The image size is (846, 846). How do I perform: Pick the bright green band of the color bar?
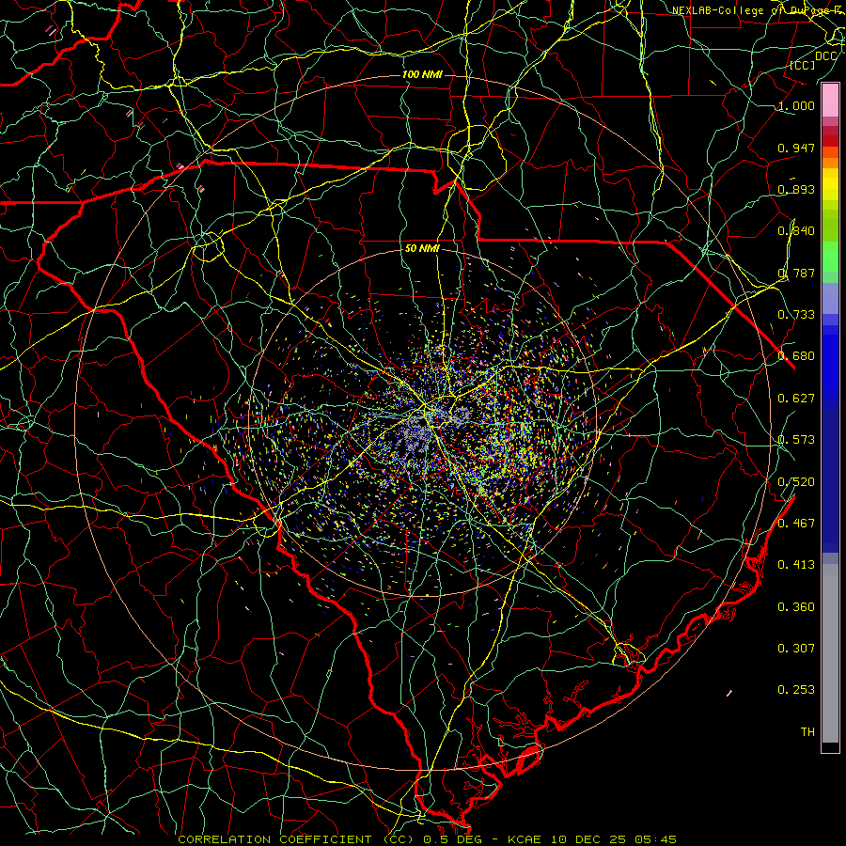click(830, 257)
